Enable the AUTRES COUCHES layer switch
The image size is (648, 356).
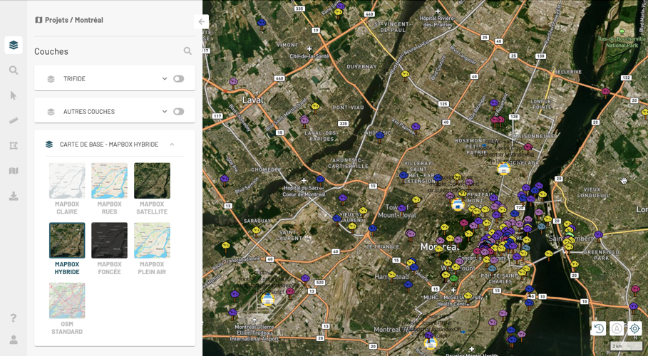178,112
